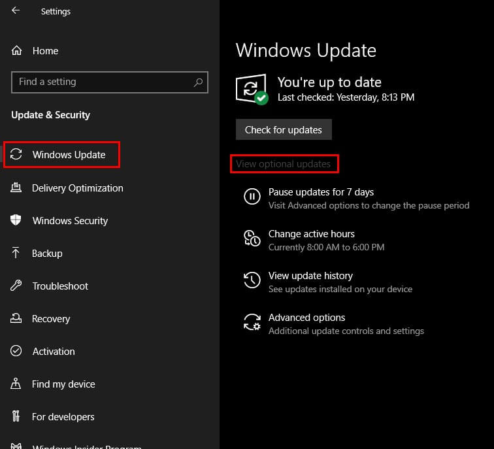Open Delivery Optimization page
Viewport: 494px width, 449px height.
pyautogui.click(x=78, y=188)
